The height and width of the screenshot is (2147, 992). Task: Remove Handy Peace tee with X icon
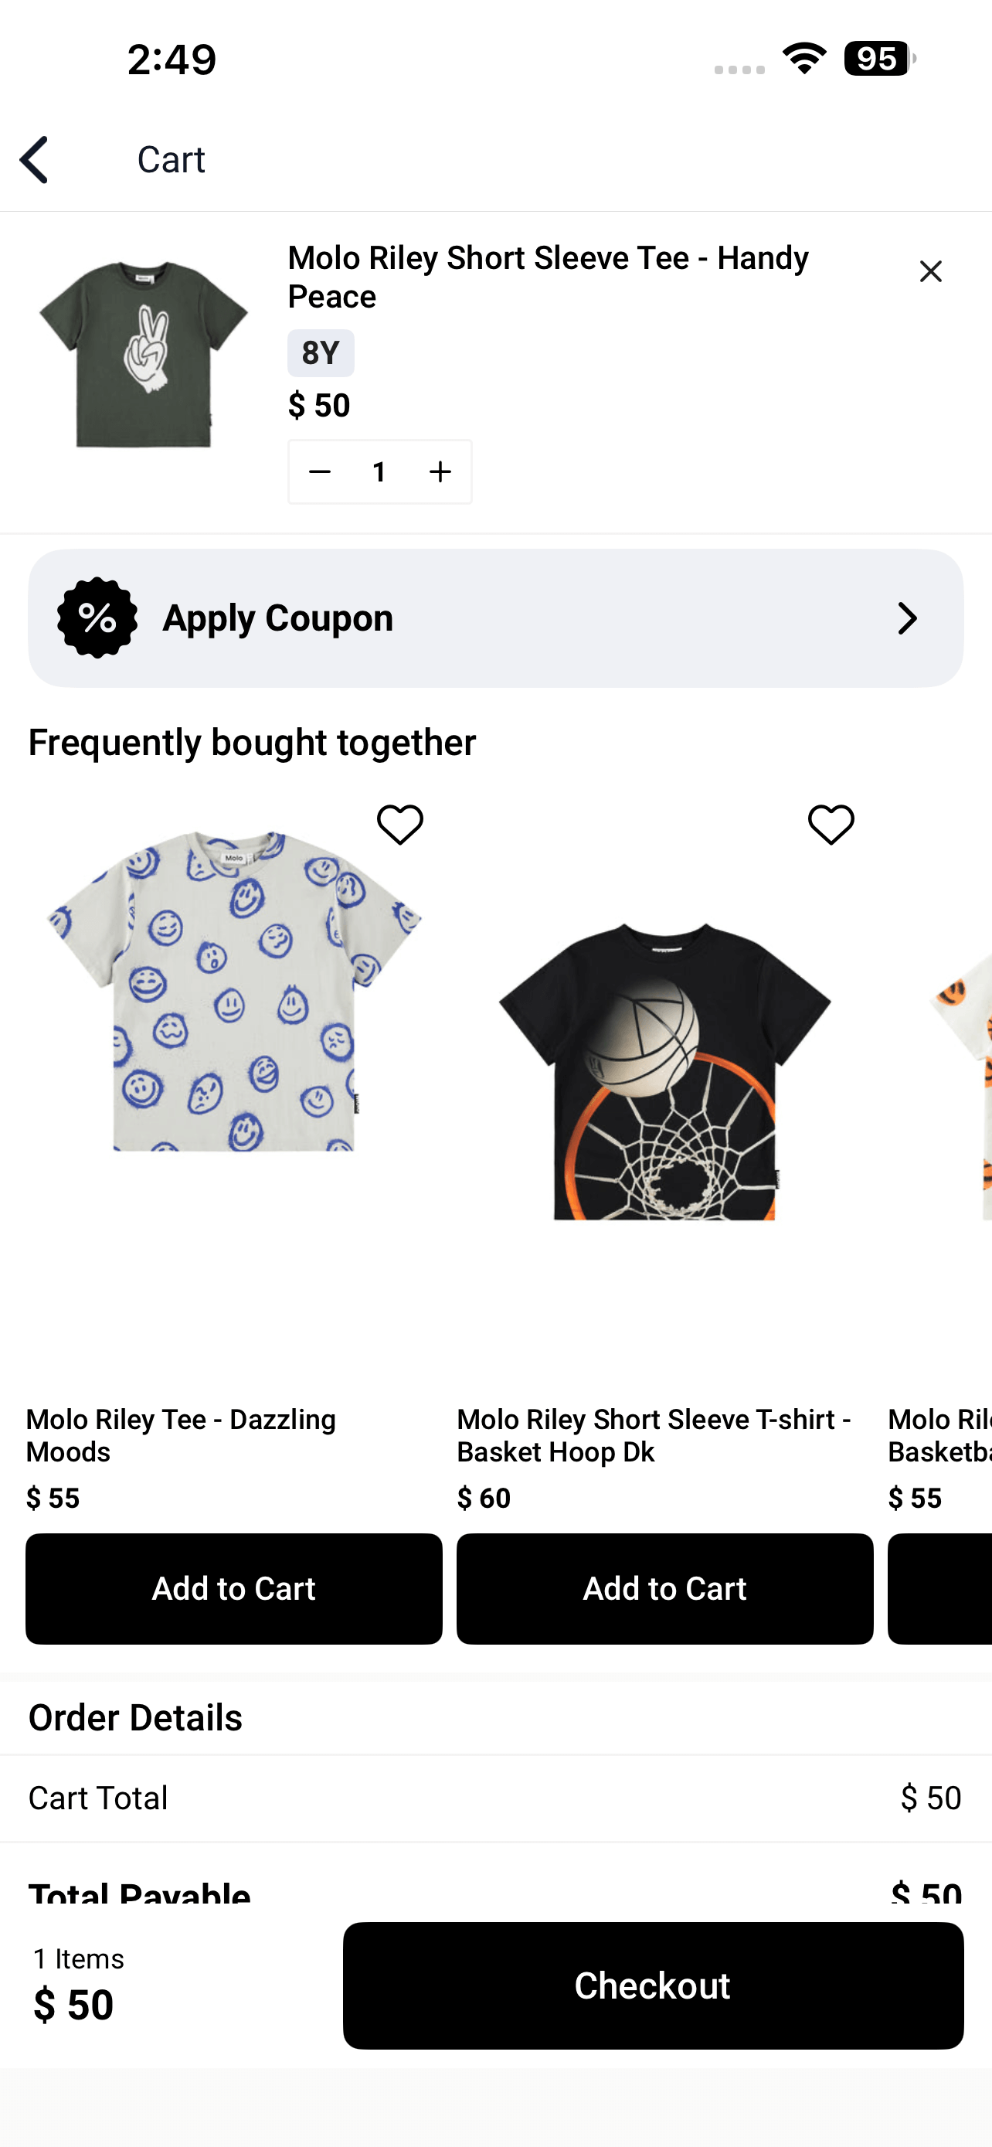click(929, 272)
